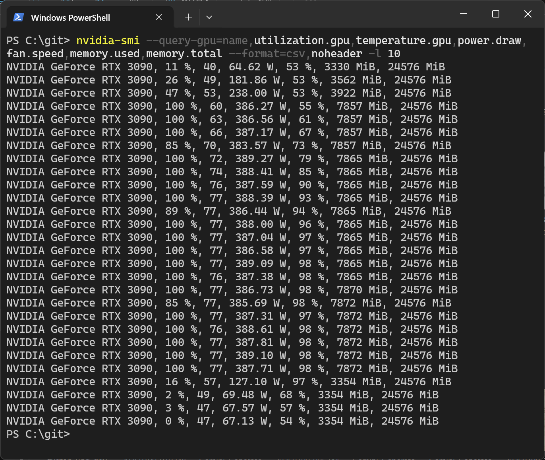Click the memory.total field in the command
This screenshot has width=545, height=460.
click(184, 54)
